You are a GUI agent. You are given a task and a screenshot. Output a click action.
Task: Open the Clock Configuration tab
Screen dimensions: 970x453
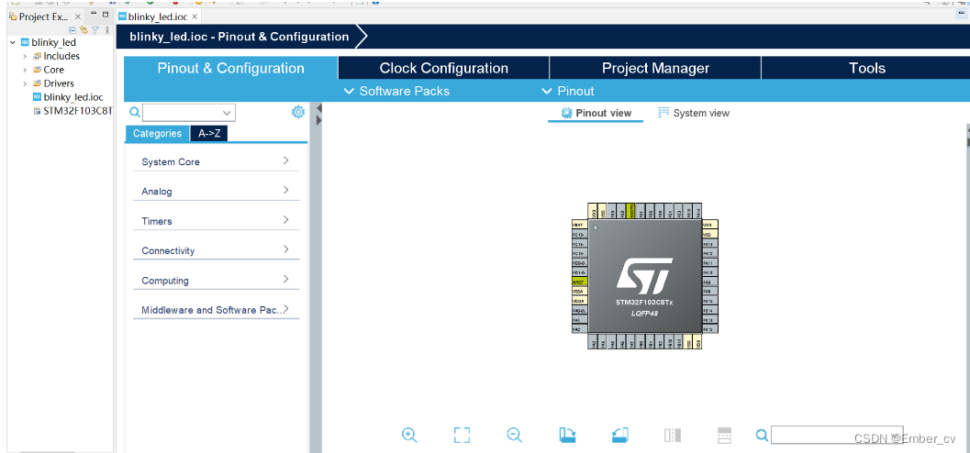click(443, 68)
